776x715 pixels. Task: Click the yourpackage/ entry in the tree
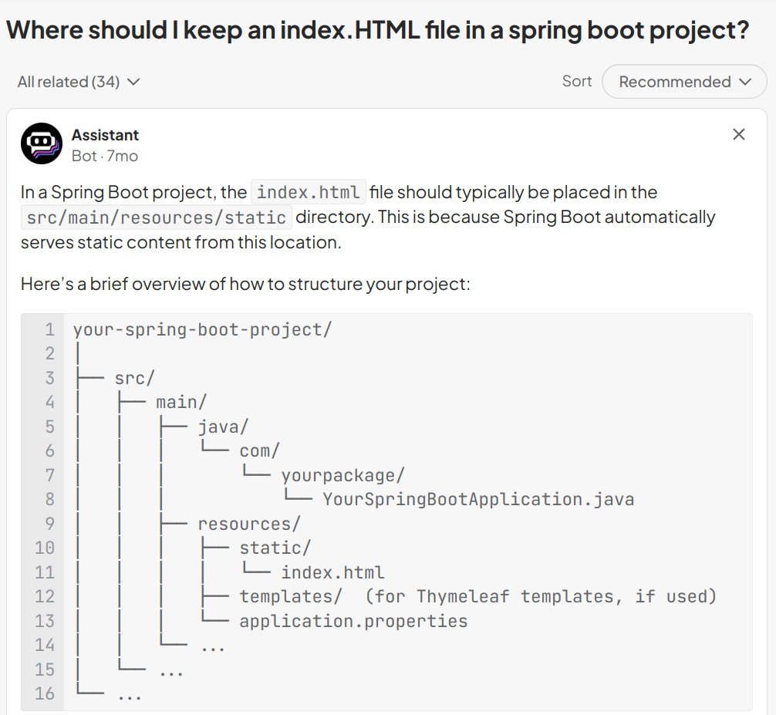point(343,475)
